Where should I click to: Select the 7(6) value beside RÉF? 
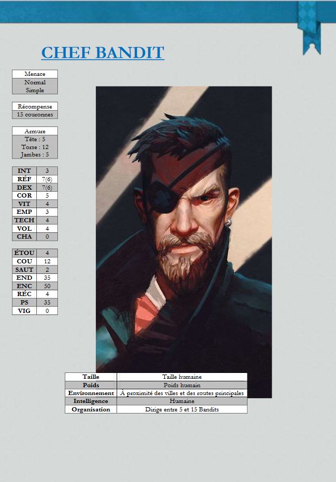(47, 179)
